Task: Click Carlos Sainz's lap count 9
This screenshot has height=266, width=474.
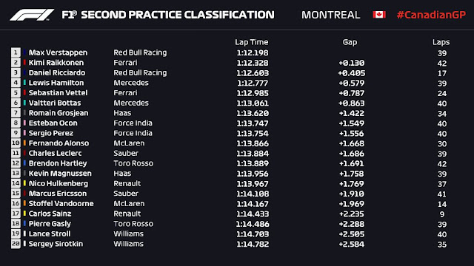Action: click(442, 214)
